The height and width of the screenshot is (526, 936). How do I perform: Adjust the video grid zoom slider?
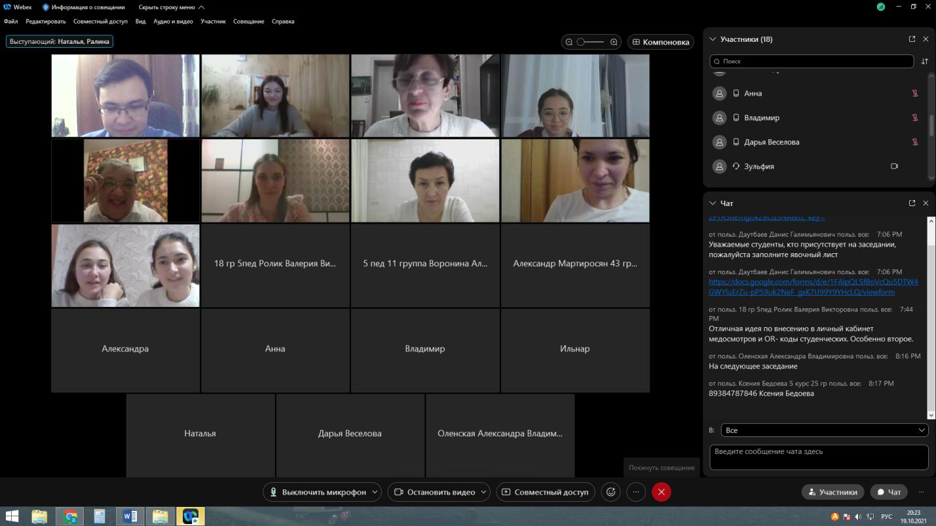(x=591, y=42)
